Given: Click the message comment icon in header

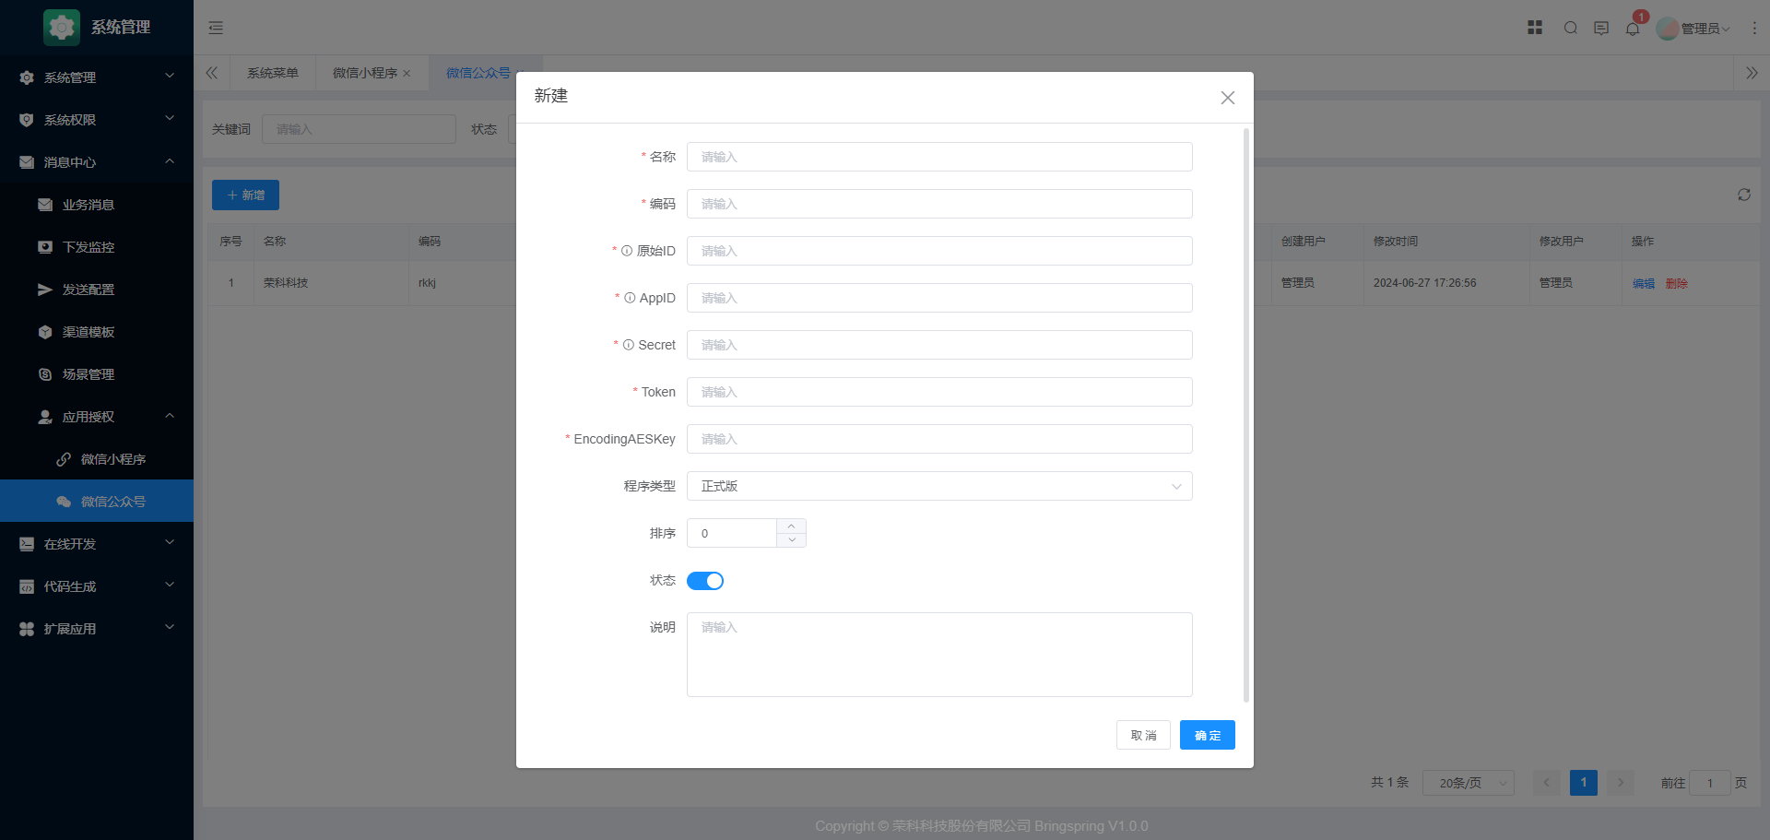Looking at the screenshot, I should pyautogui.click(x=1601, y=29).
